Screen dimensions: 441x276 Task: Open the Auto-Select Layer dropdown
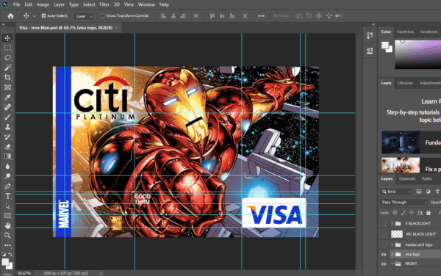[84, 16]
